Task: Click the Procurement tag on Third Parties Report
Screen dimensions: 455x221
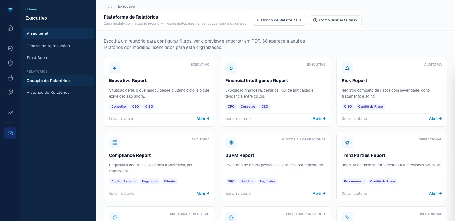Action: [354, 182]
